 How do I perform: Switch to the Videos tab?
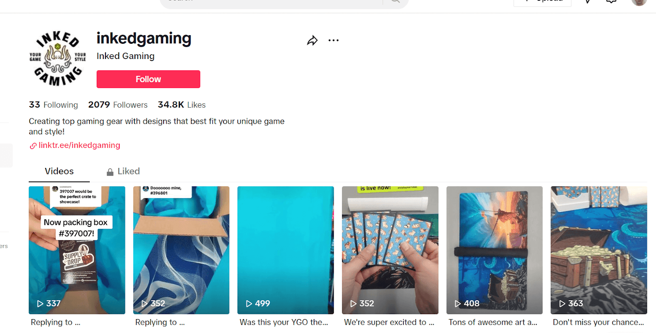59,171
